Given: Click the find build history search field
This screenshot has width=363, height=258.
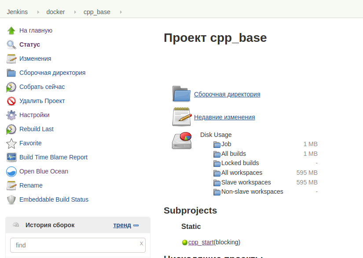Looking at the screenshot, I should point(75,245).
